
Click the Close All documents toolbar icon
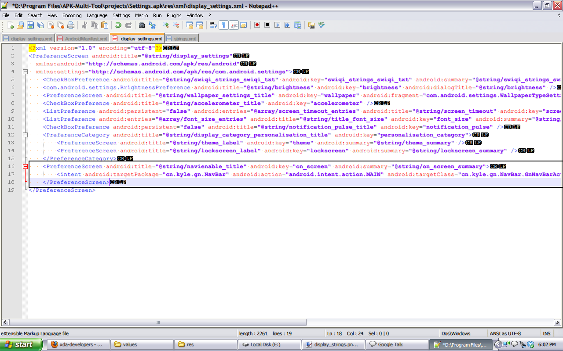pos(61,25)
